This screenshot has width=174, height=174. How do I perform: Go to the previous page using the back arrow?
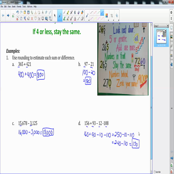pyautogui.click(x=3, y=15)
